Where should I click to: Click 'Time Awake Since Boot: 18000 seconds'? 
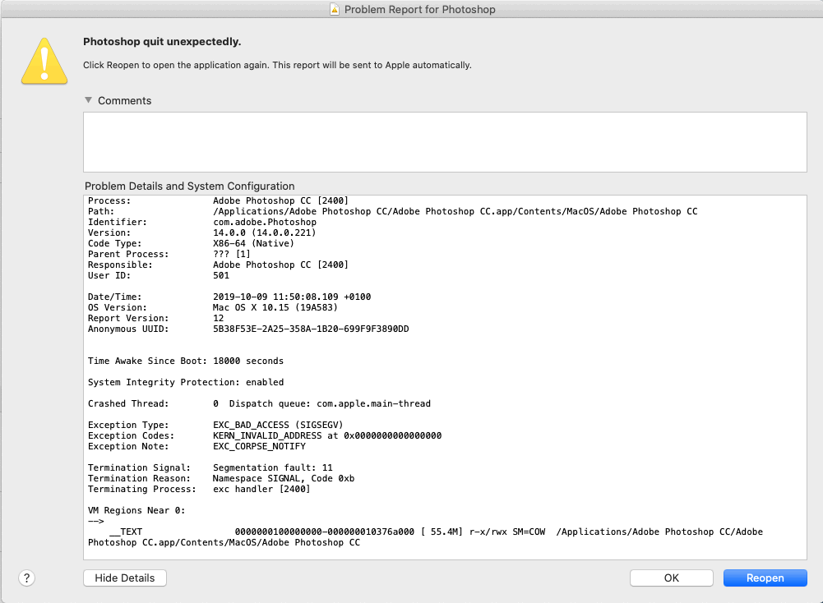185,361
